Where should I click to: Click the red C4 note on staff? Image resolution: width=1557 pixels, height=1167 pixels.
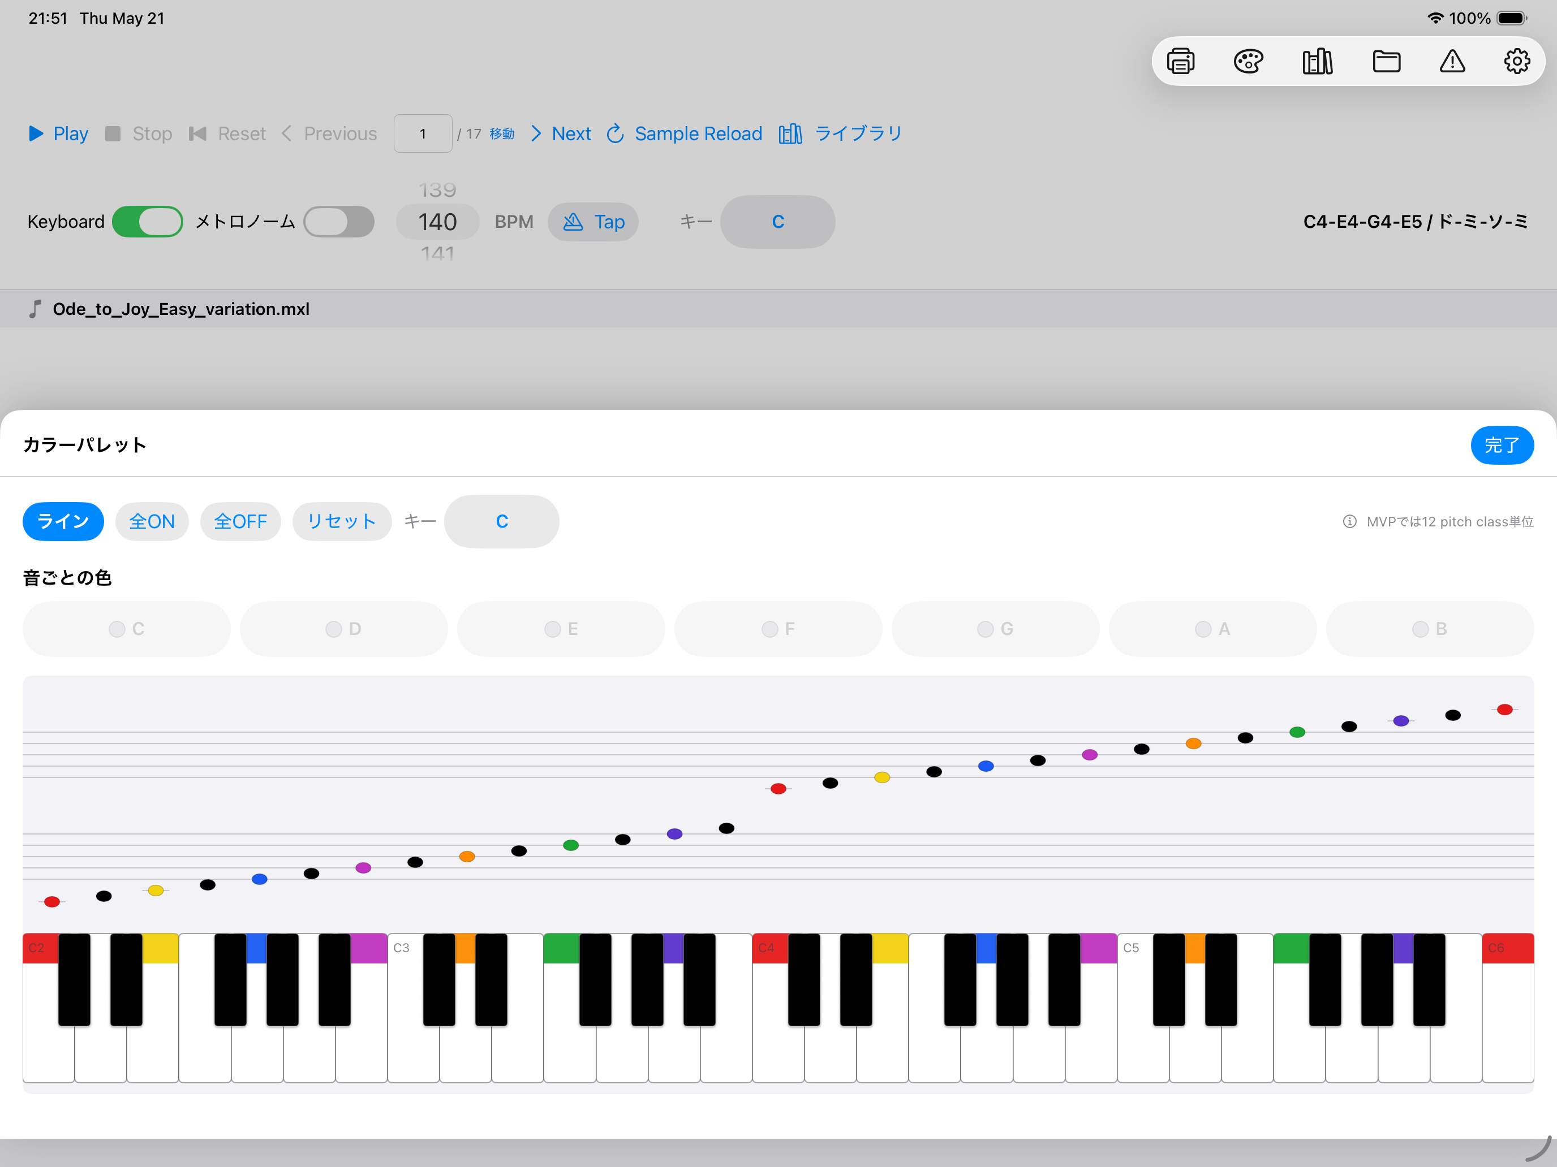(x=778, y=789)
